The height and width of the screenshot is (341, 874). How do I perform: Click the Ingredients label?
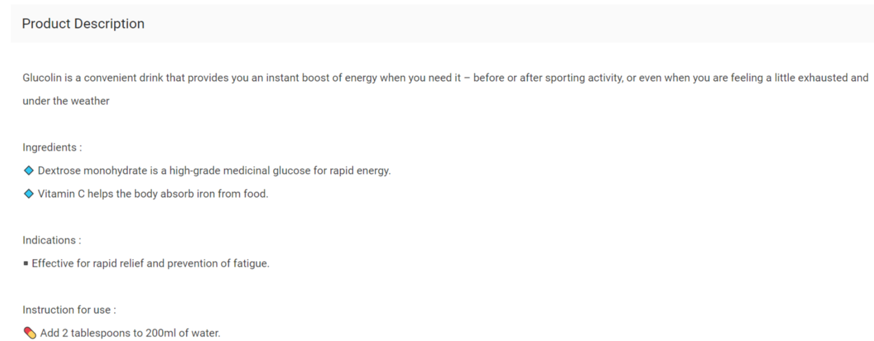point(52,148)
